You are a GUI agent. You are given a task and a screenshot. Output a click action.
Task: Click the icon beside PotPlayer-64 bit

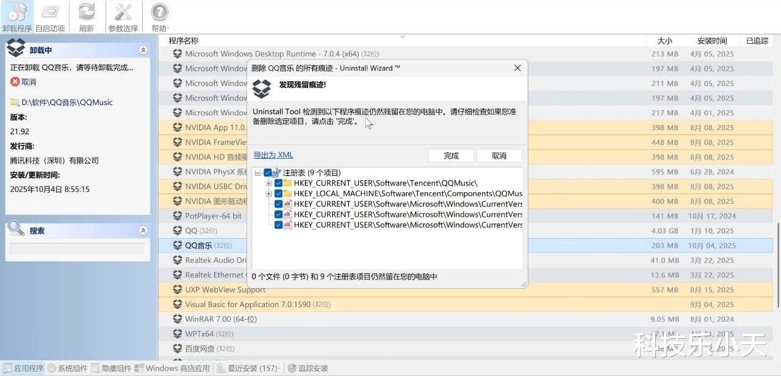click(x=178, y=216)
